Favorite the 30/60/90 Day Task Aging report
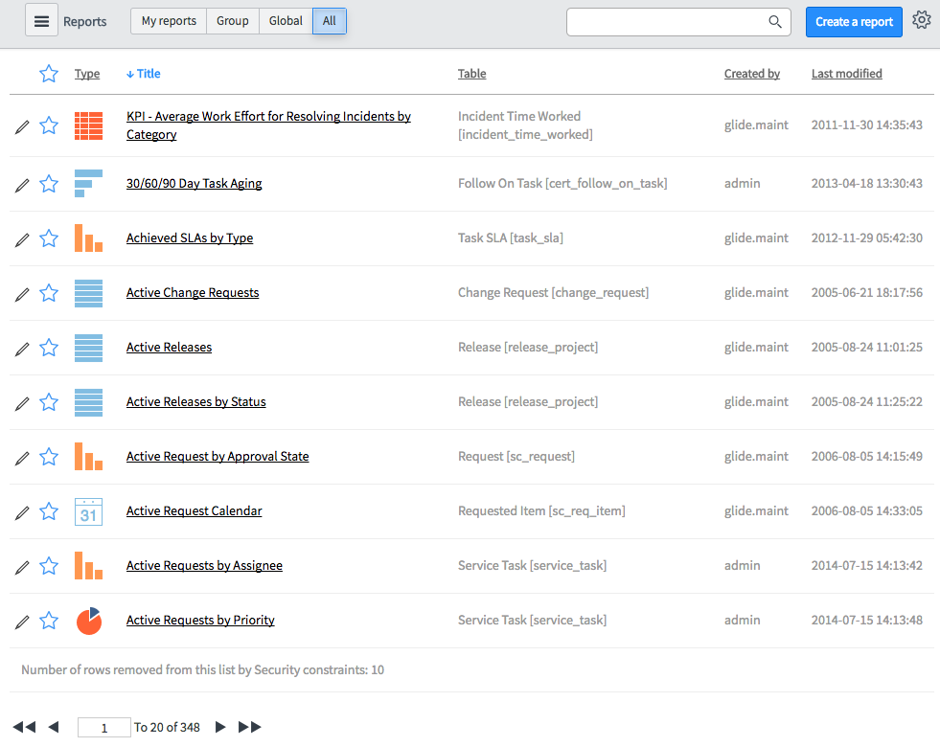Viewport: 940px width, 747px height. coord(49,183)
